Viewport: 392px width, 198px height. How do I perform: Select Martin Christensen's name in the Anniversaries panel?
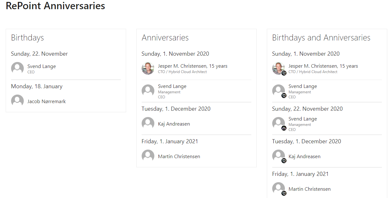click(x=179, y=157)
